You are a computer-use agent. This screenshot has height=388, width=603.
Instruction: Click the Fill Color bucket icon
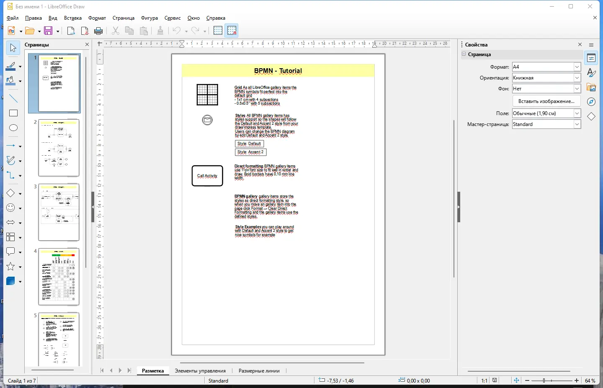(11, 81)
